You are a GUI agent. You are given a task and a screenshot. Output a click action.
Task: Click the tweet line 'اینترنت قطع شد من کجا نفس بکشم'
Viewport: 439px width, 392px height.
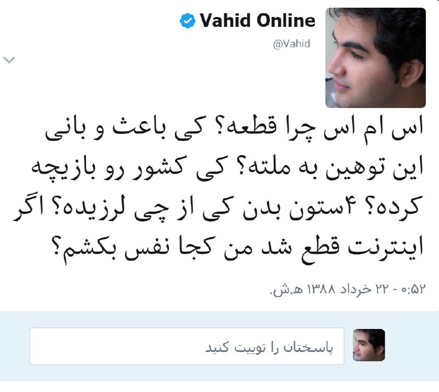click(238, 249)
